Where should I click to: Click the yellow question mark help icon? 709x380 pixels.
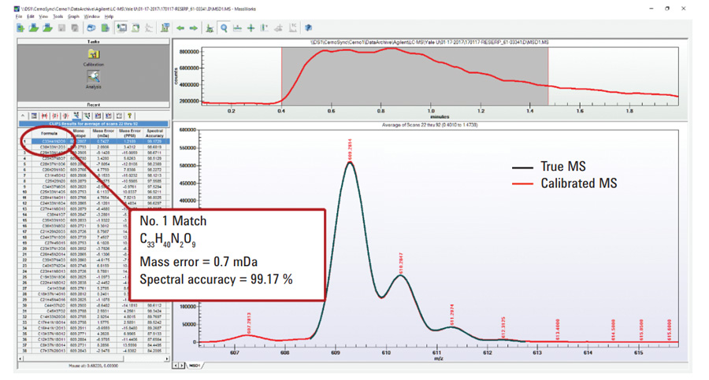130,116
